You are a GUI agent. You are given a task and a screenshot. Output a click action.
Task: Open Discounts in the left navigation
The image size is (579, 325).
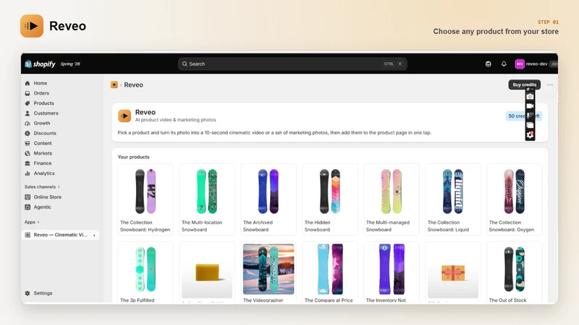pyautogui.click(x=45, y=134)
